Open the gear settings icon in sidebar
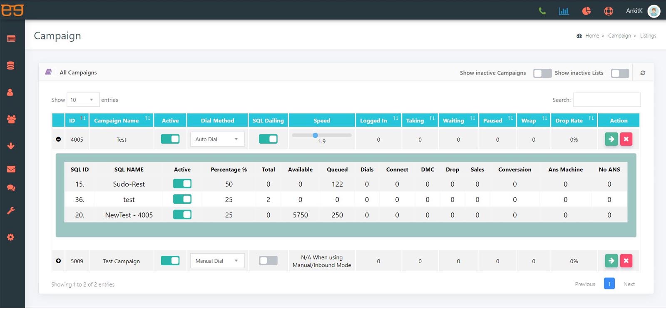Viewport: 666px width, 309px height. pos(11,237)
